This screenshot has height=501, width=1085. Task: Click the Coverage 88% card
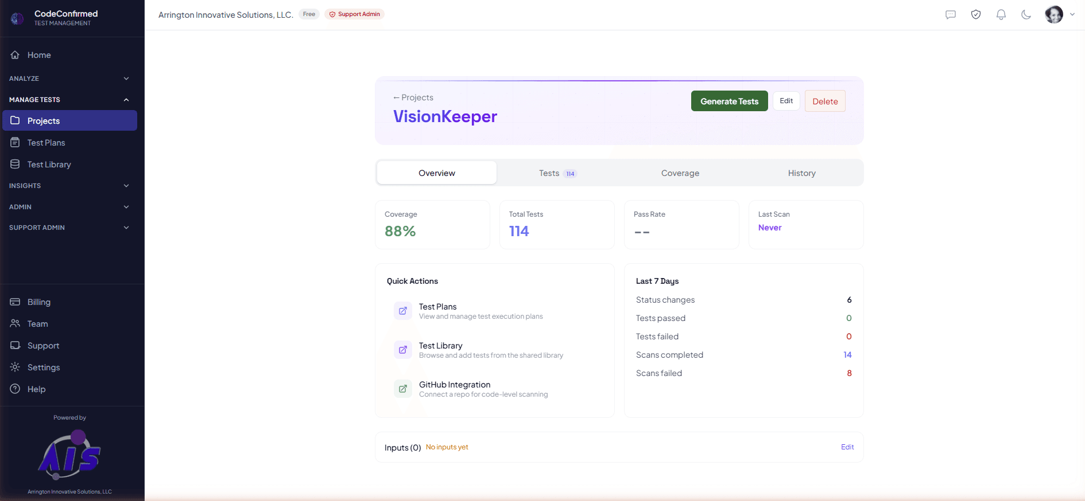click(432, 225)
